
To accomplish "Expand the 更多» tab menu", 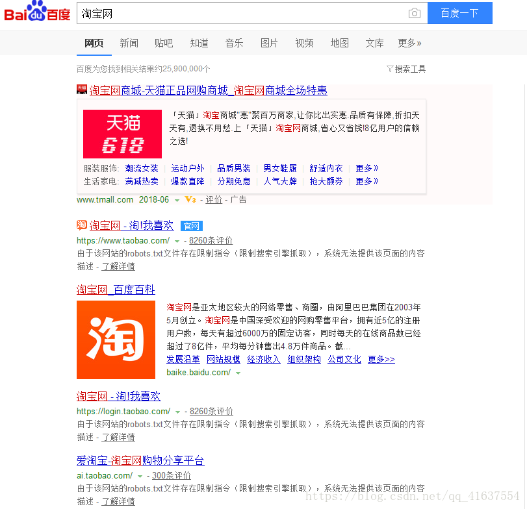I will coord(409,43).
